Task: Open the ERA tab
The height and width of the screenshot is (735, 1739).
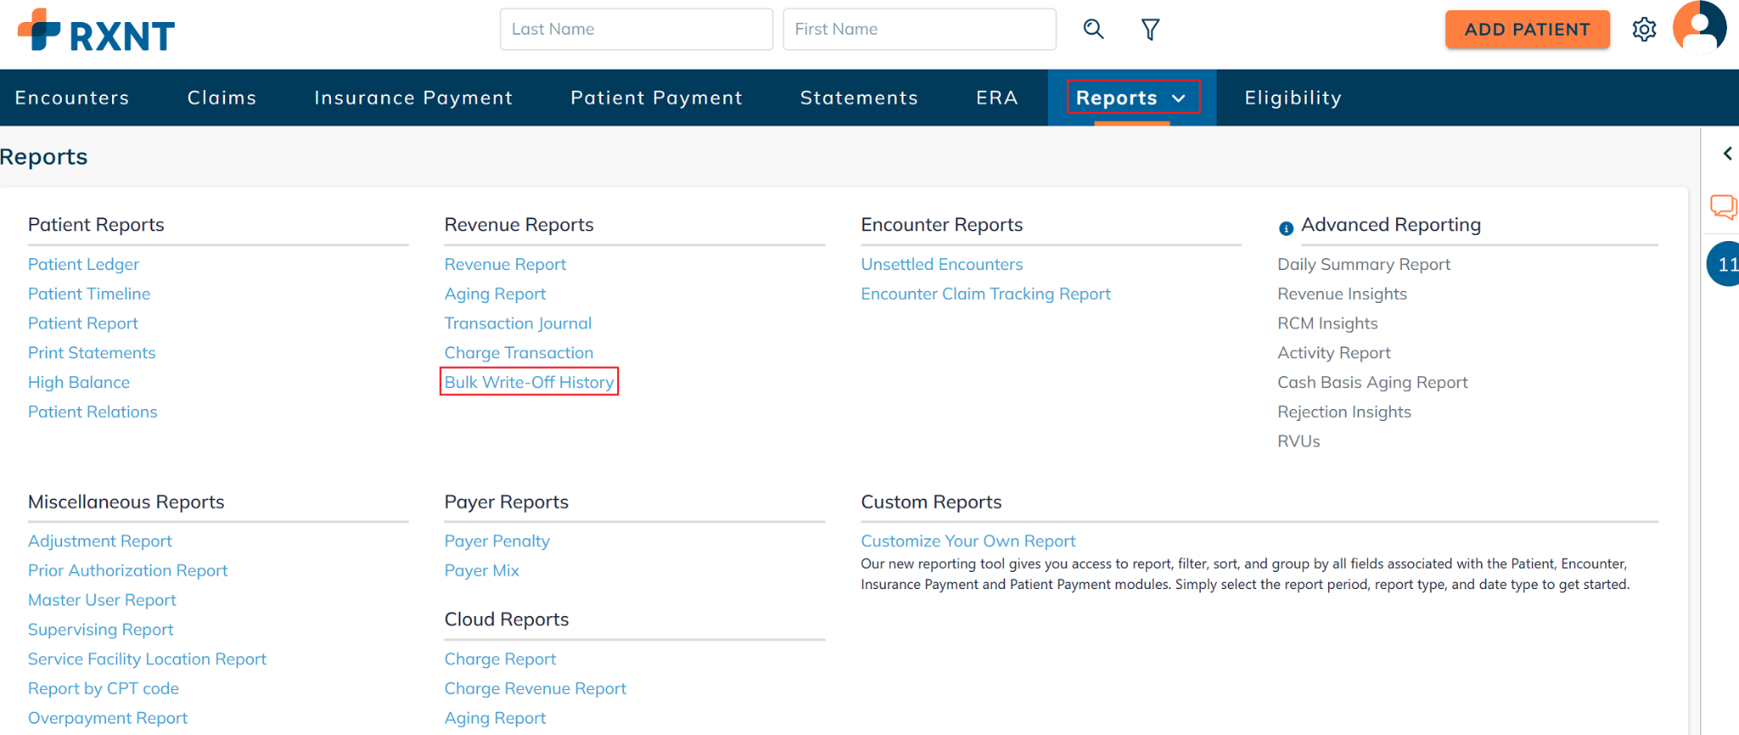Action: point(997,98)
